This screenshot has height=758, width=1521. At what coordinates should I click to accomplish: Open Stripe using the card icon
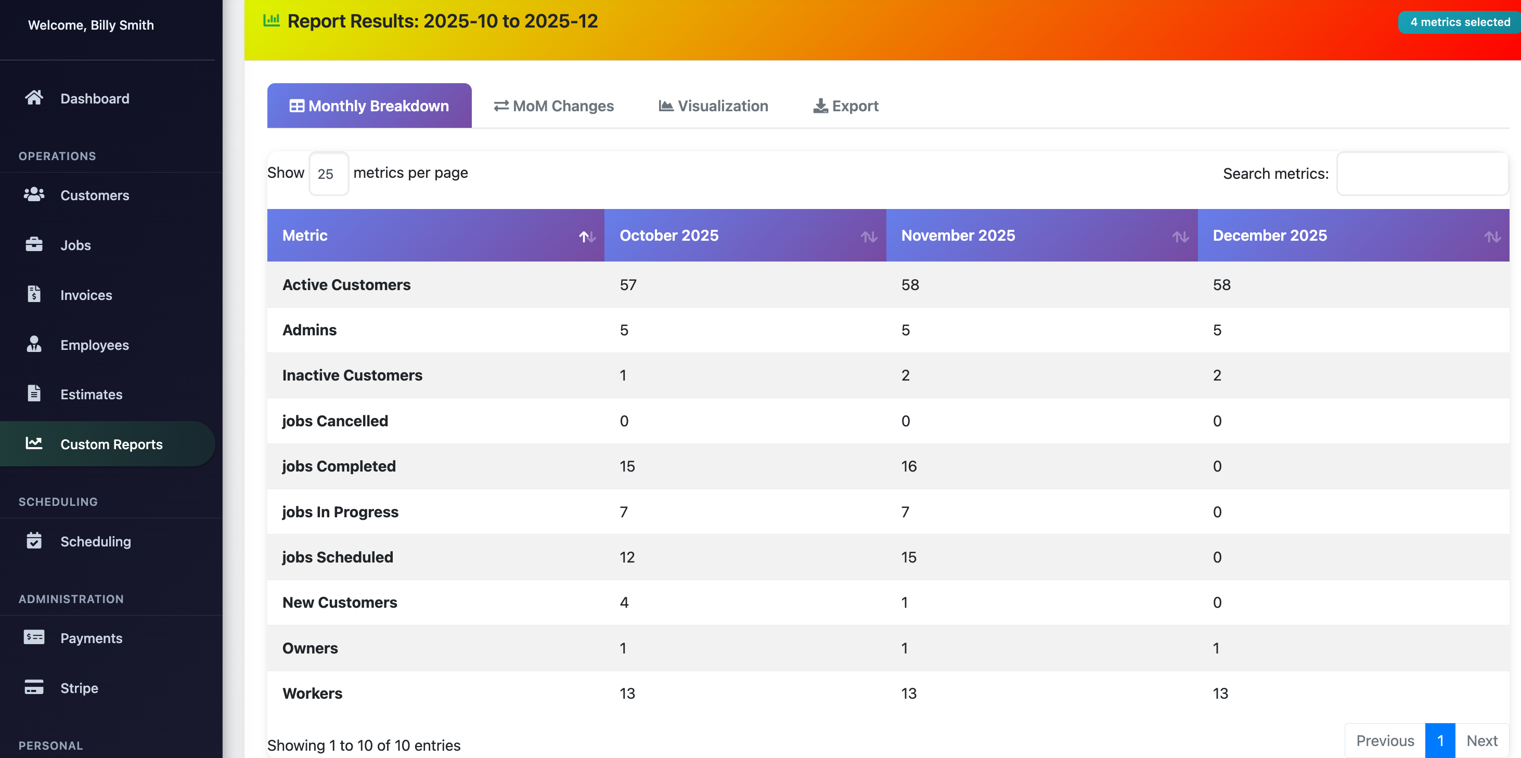[x=34, y=687]
